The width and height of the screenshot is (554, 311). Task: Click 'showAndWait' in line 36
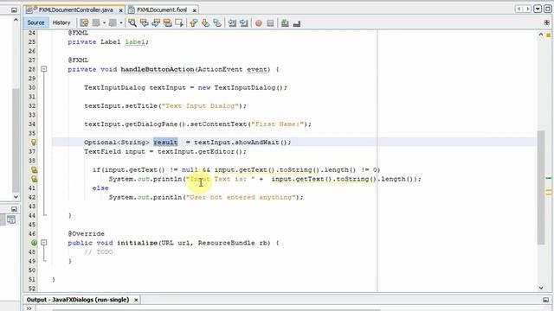pyautogui.click(x=257, y=143)
